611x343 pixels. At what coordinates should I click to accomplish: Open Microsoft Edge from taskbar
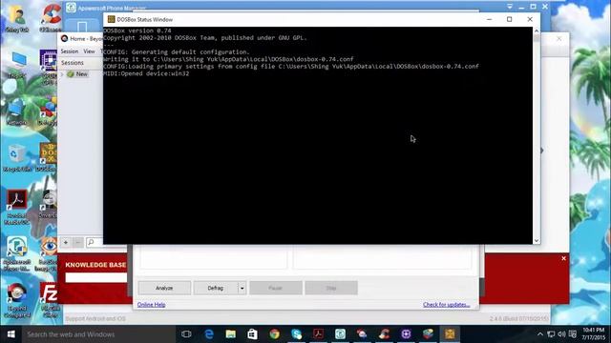coord(209,334)
